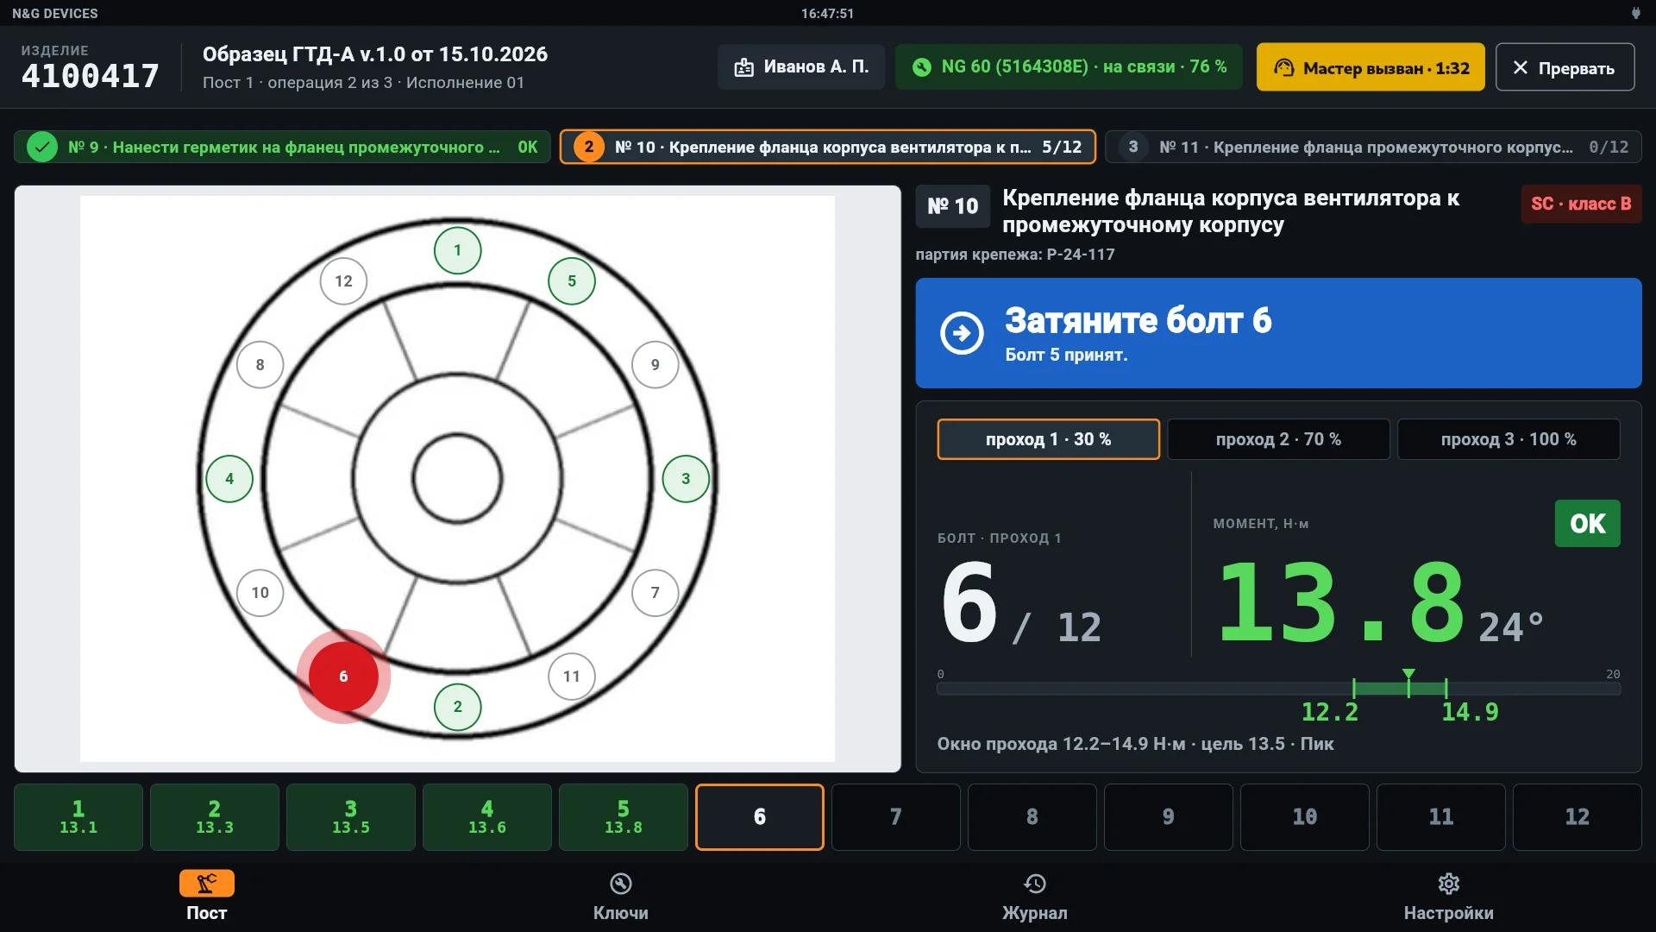Click the green OK result badge
Image resolution: width=1656 pixels, height=932 pixels.
[x=1587, y=524]
